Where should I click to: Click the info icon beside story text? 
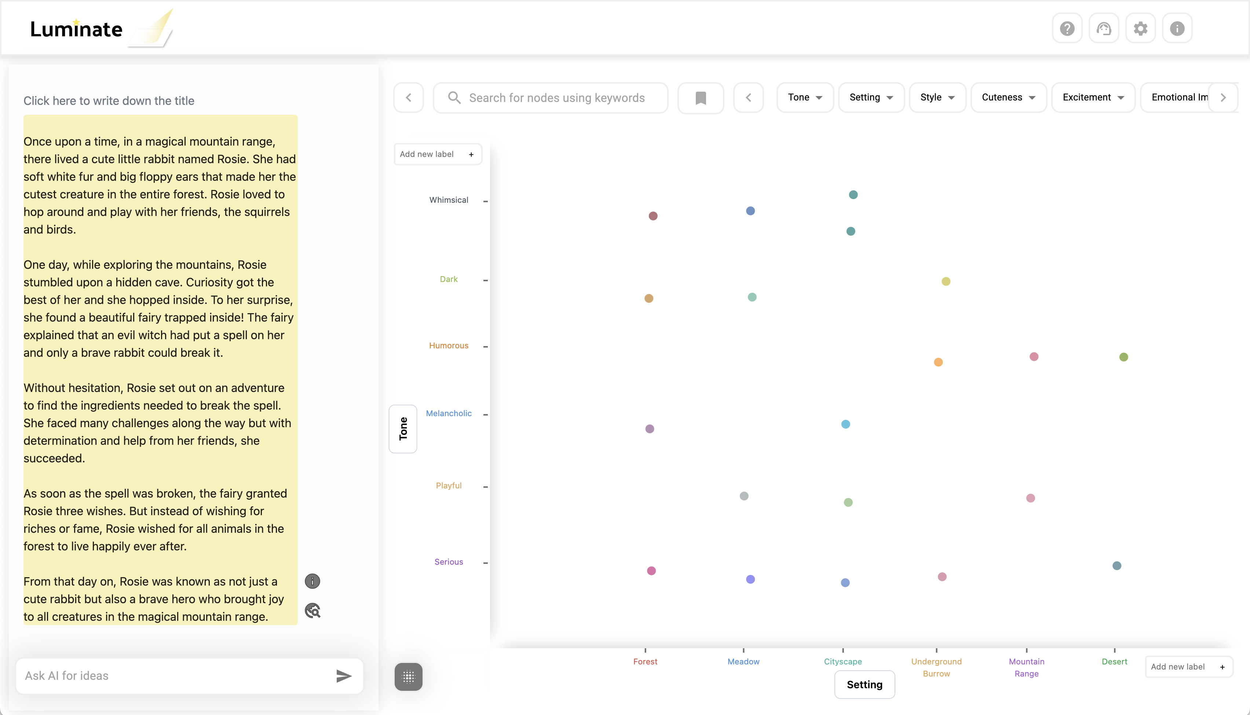(312, 582)
